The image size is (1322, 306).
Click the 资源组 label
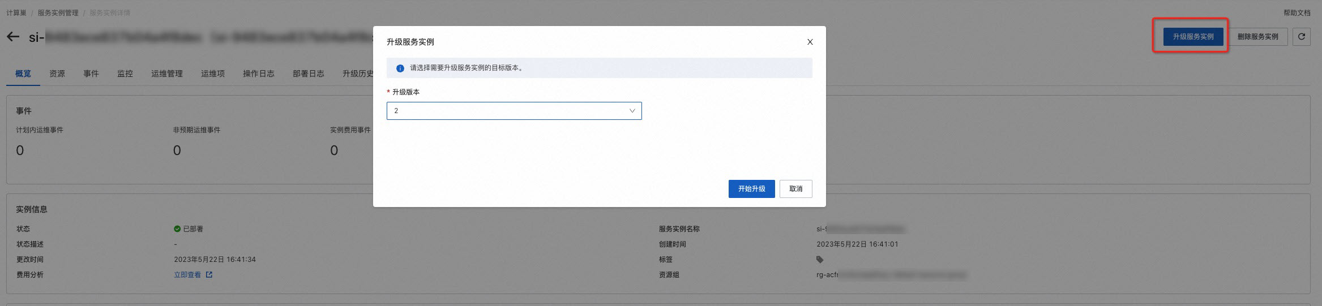(x=669, y=275)
